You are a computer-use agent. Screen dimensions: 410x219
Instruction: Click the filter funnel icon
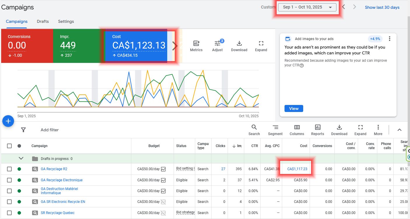point(24,130)
